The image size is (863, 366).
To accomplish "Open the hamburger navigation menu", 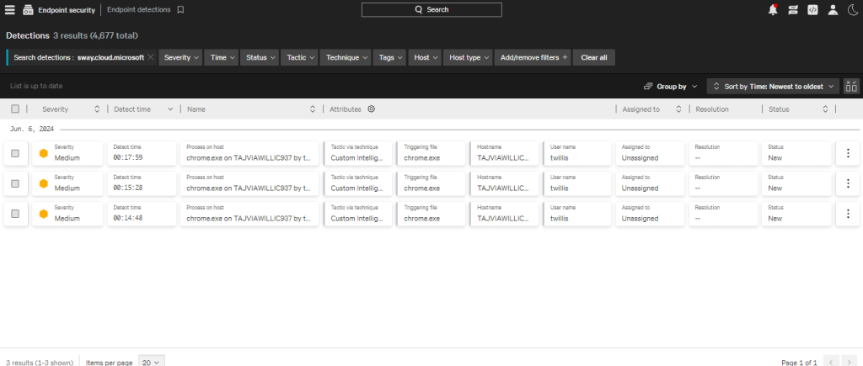I will [10, 10].
